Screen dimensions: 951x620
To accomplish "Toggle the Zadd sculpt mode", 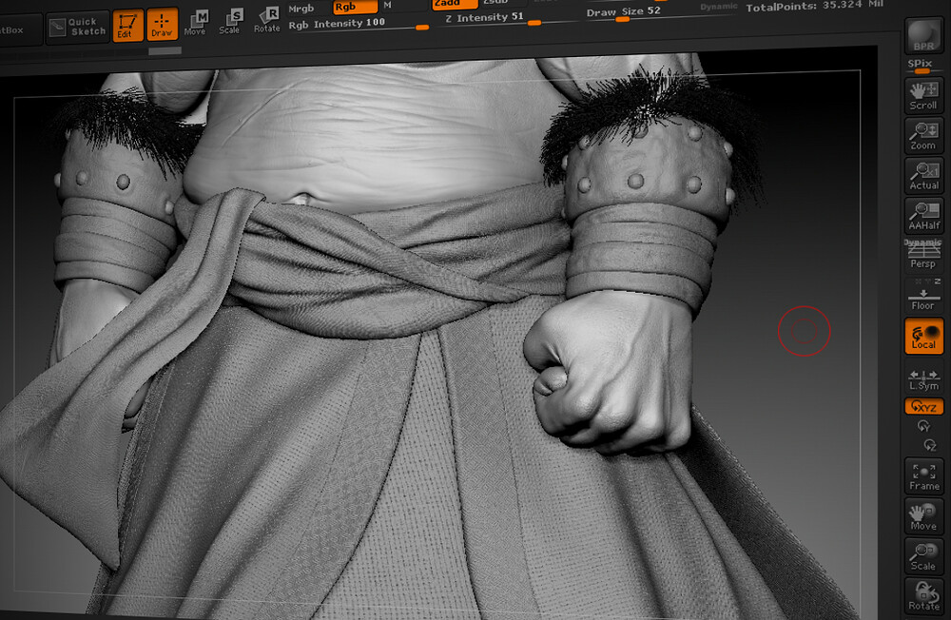I will point(455,4).
